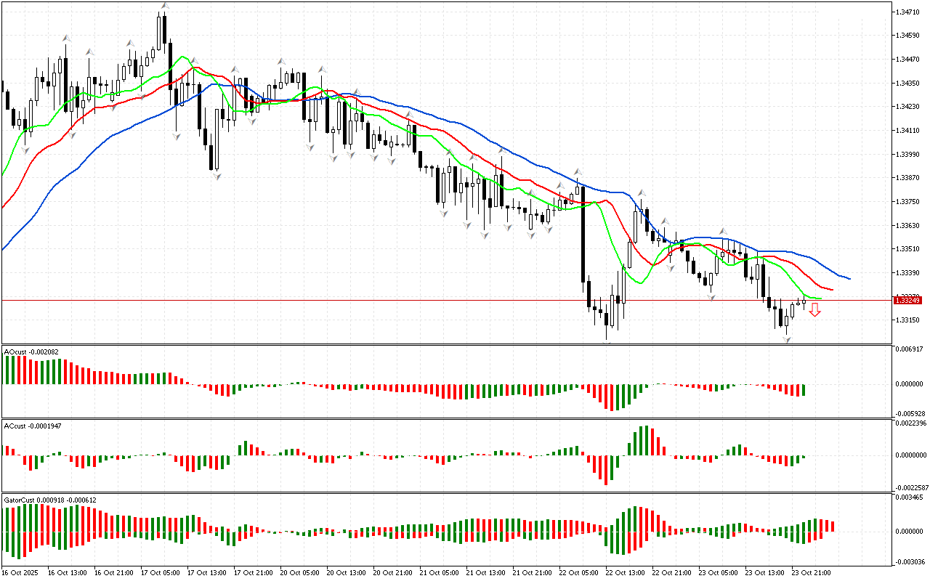
Task: Click the red down arrow sell signal
Action: [815, 310]
